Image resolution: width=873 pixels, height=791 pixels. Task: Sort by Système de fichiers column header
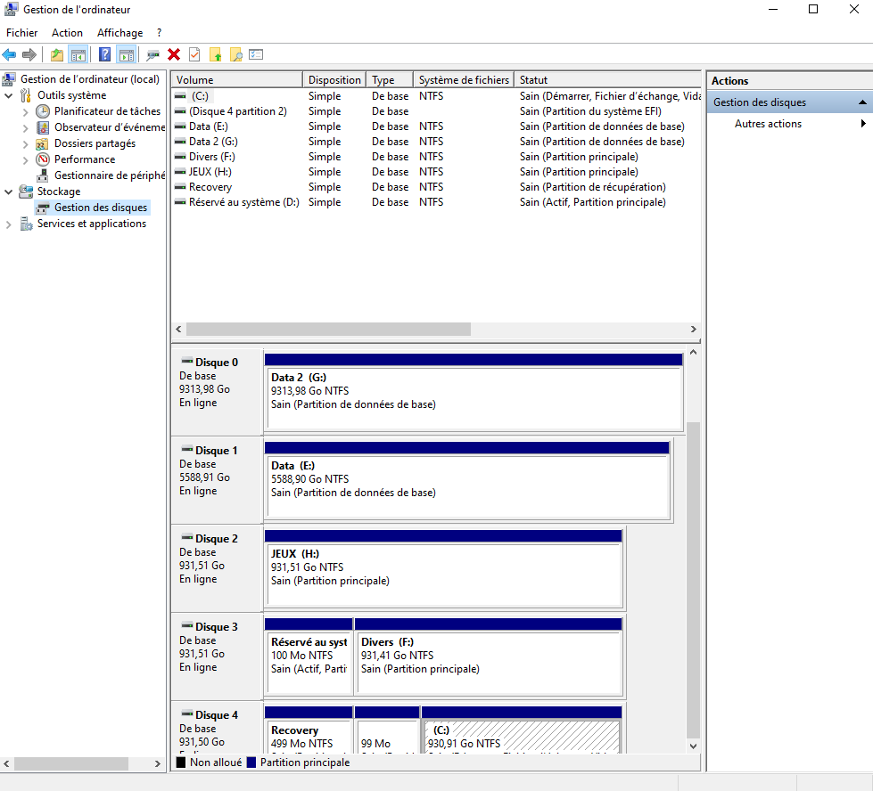pyautogui.click(x=463, y=79)
